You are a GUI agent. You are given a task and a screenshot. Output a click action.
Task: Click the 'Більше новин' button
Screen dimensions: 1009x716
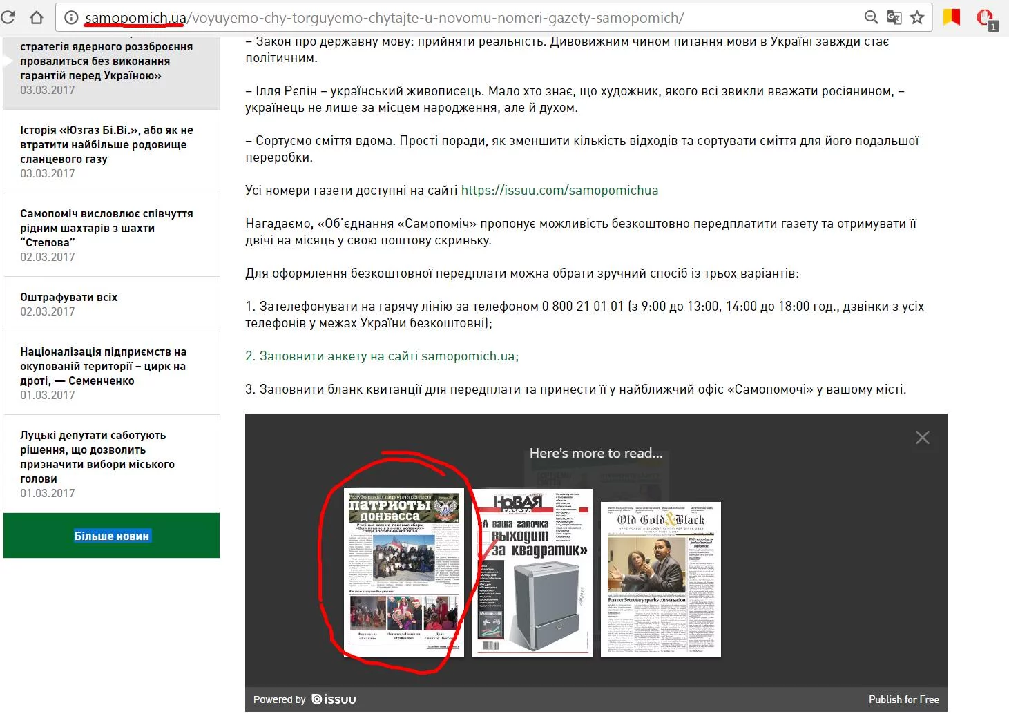(x=112, y=536)
